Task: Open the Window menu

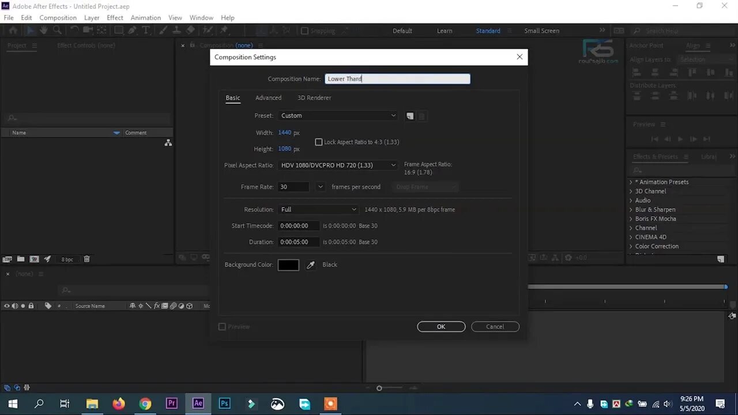Action: tap(201, 18)
